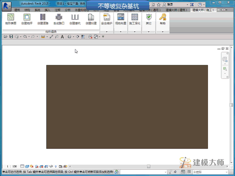Restore down the inner view window
The width and height of the screenshot is (235, 176).
pos(223,48)
